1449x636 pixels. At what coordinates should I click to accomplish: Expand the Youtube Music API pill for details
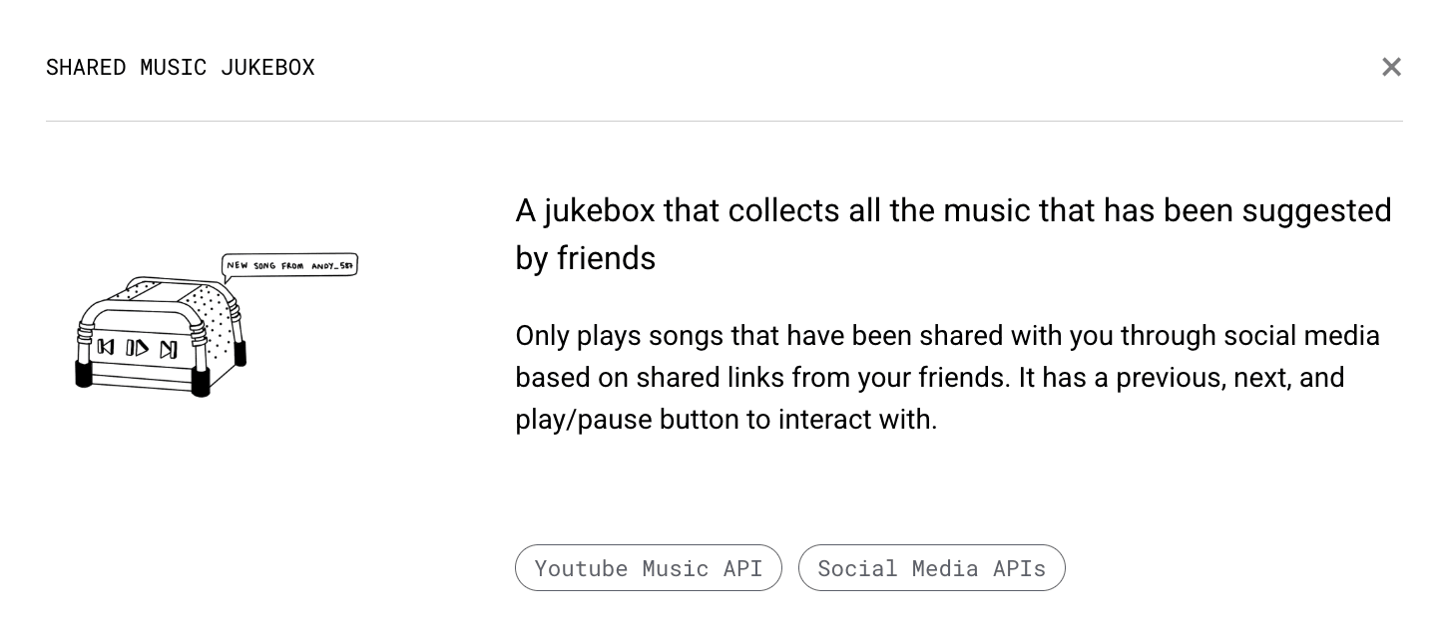point(649,568)
